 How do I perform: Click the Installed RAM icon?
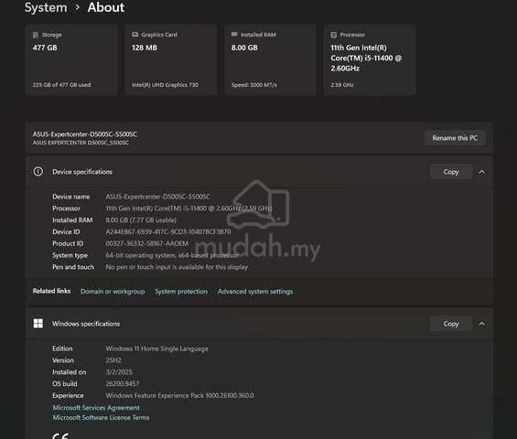(x=234, y=34)
